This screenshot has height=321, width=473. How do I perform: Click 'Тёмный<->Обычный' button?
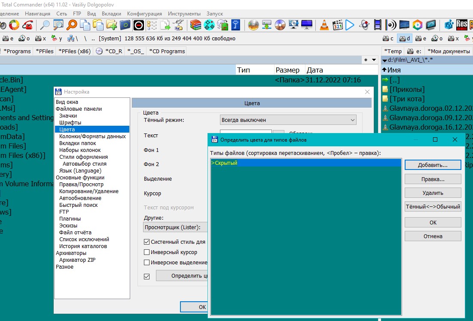click(433, 207)
